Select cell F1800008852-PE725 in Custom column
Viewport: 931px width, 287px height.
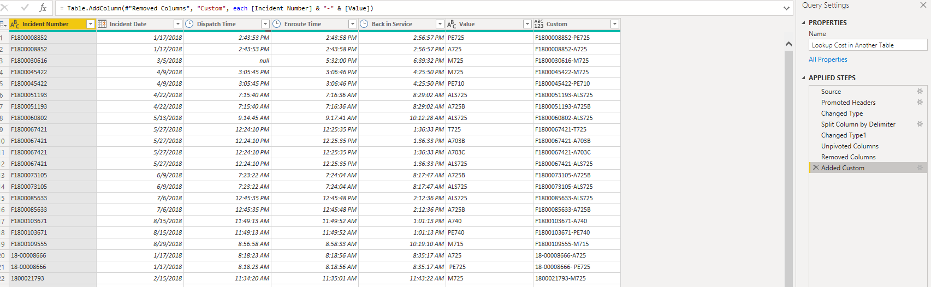[x=577, y=38]
